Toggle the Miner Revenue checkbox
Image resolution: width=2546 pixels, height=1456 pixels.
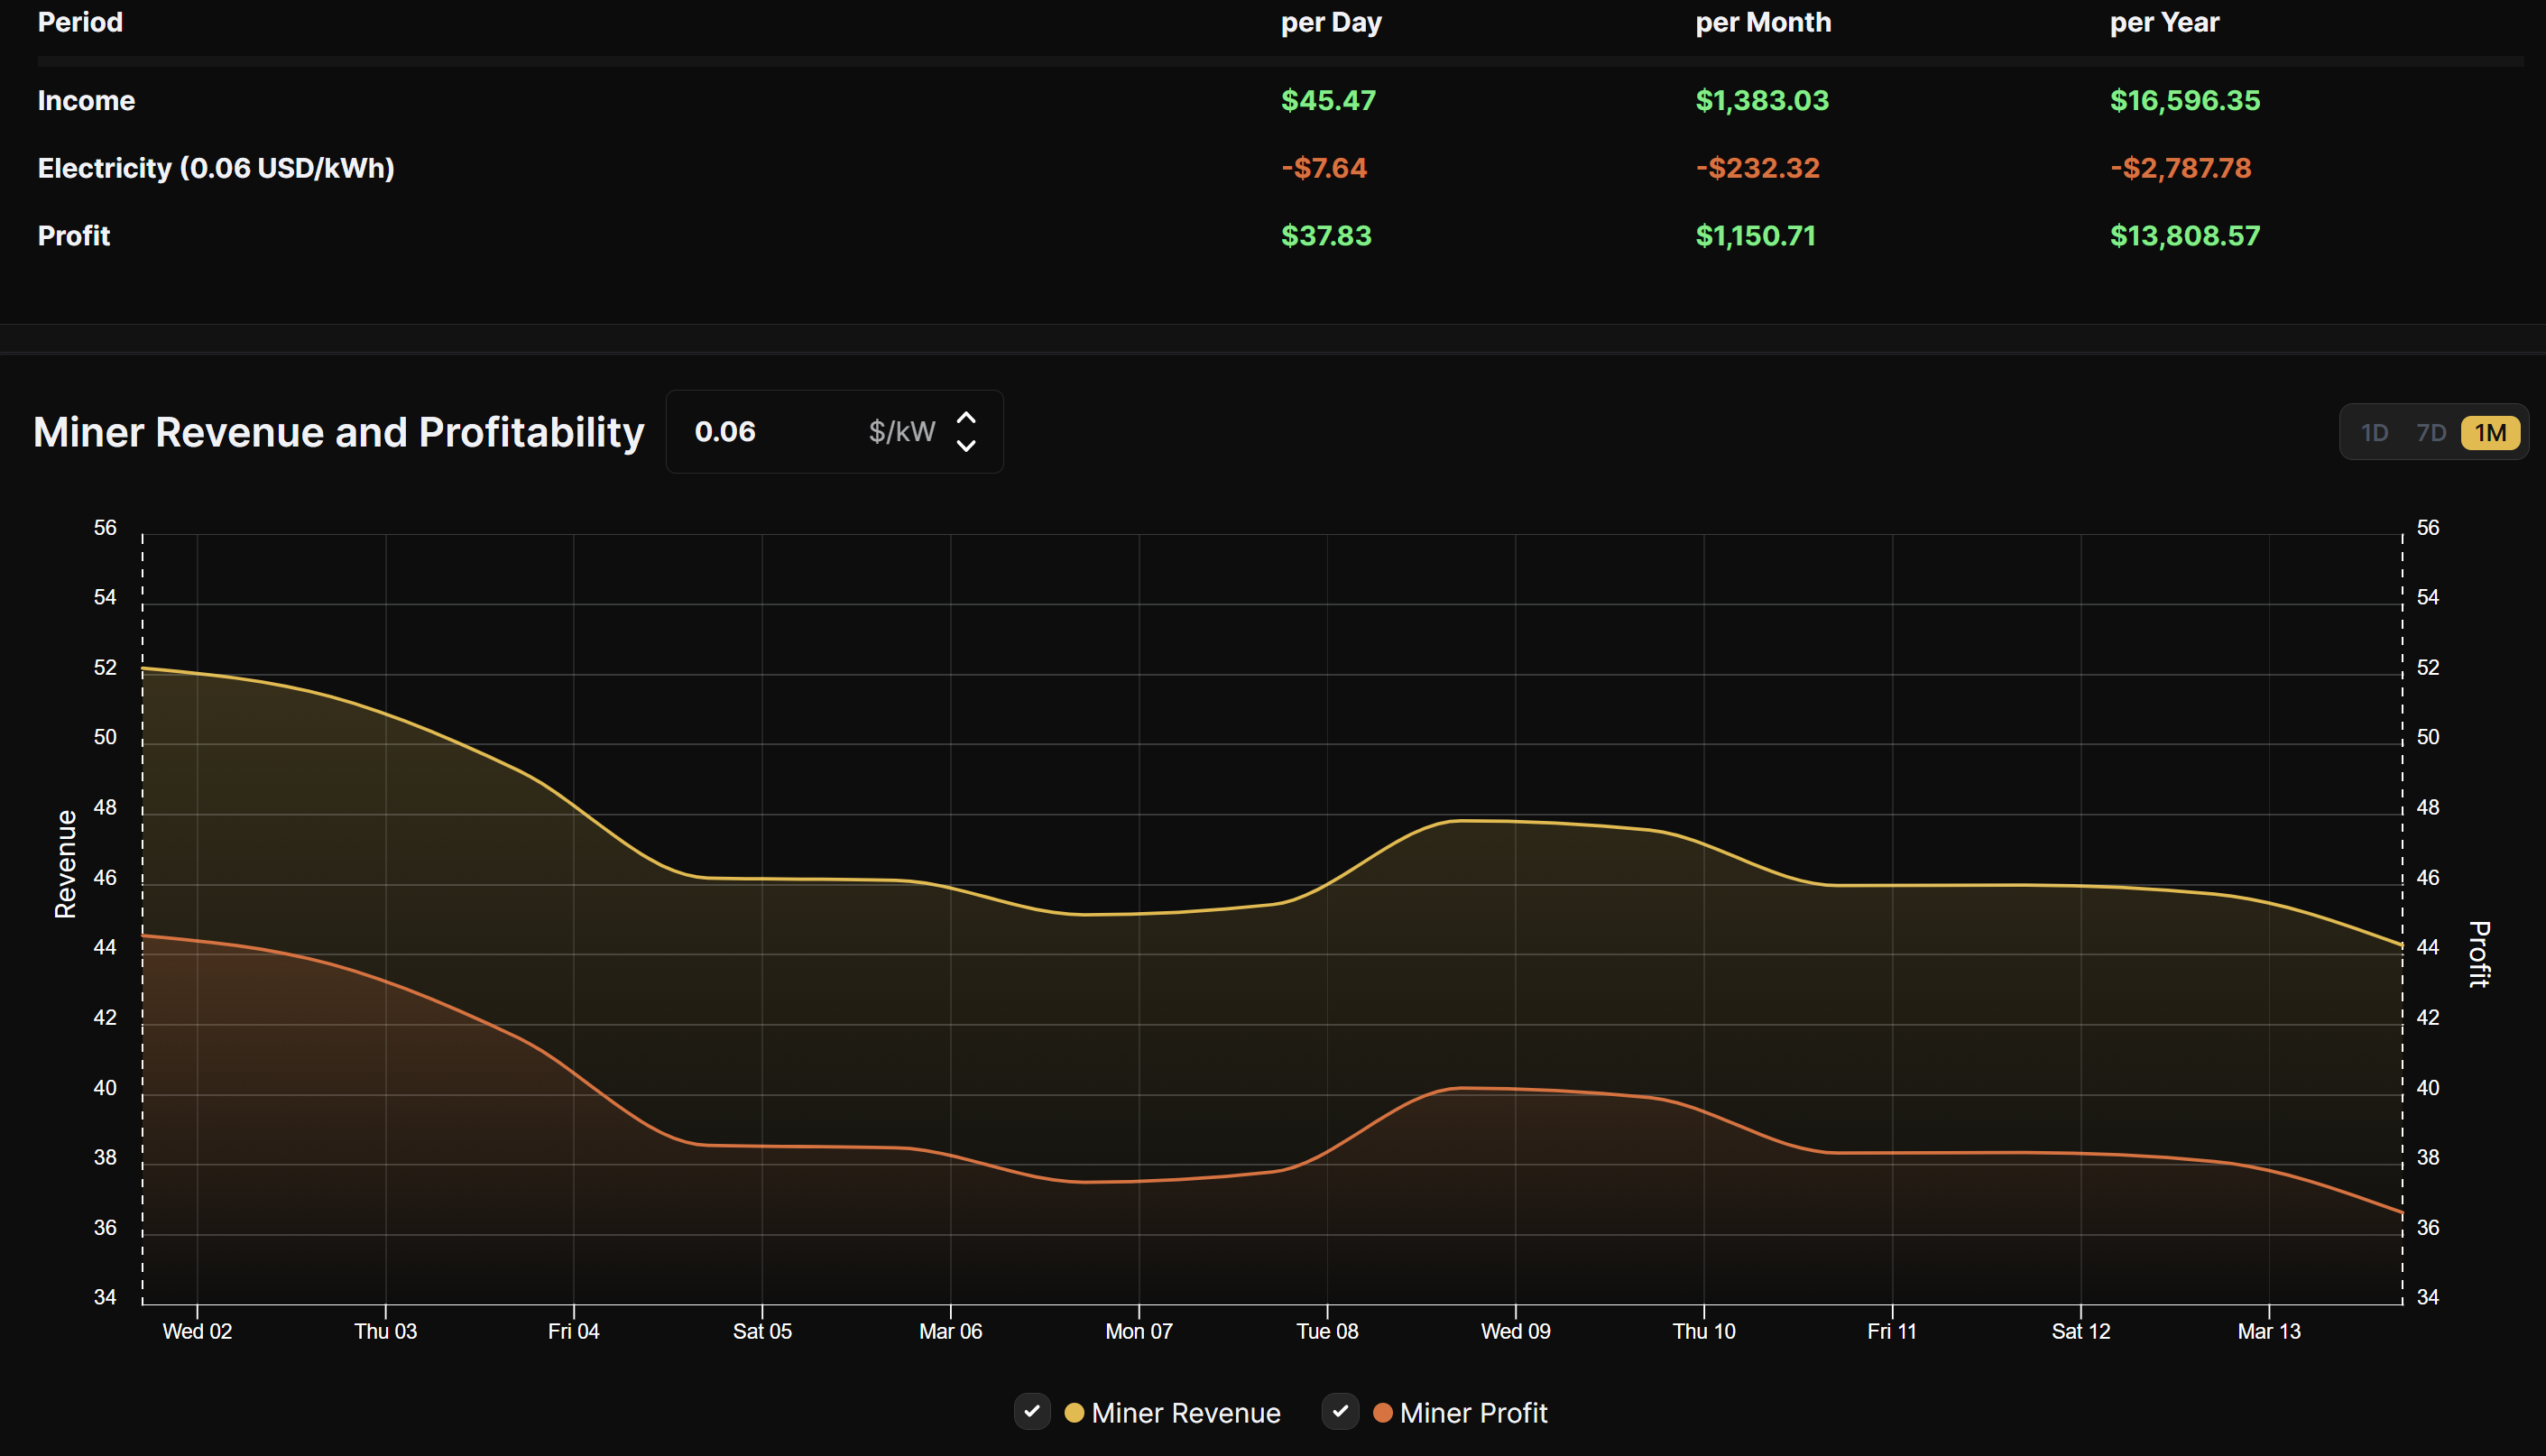(x=1032, y=1411)
